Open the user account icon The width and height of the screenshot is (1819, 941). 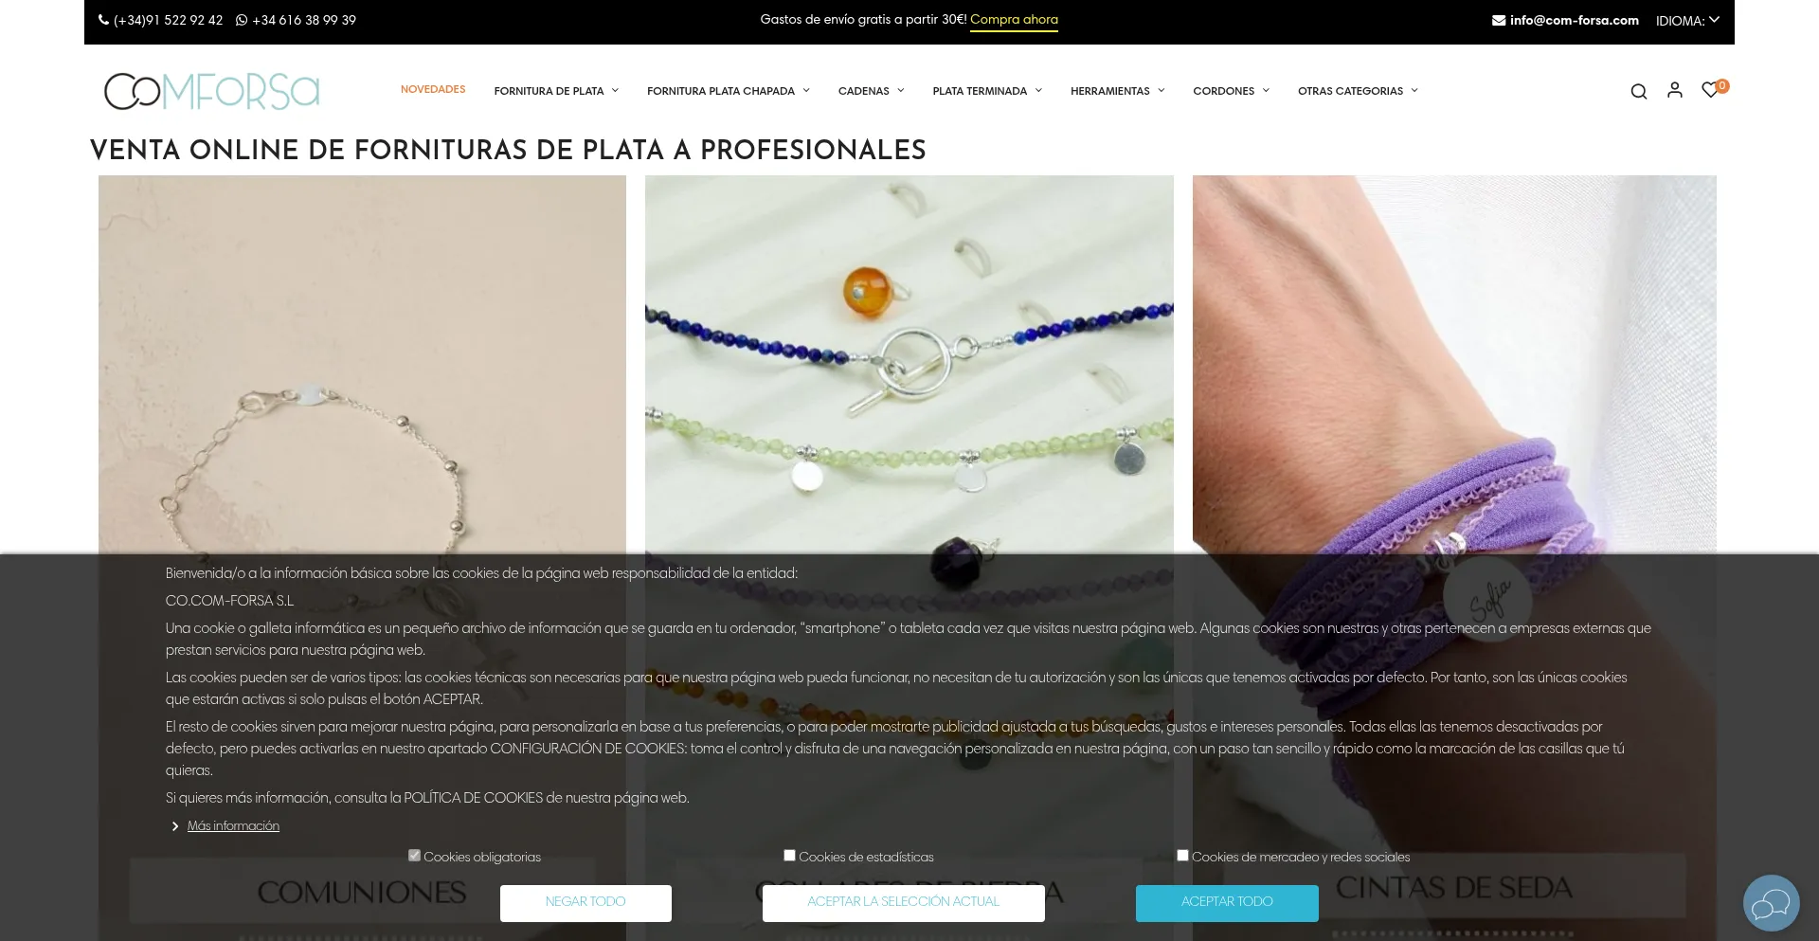tap(1674, 90)
